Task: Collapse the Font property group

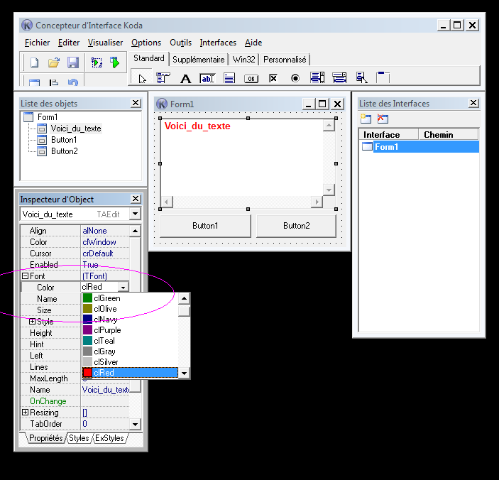Action: coord(25,276)
